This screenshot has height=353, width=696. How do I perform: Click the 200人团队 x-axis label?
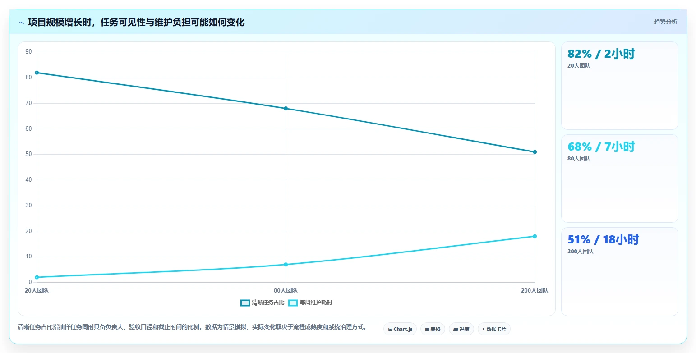[535, 291]
